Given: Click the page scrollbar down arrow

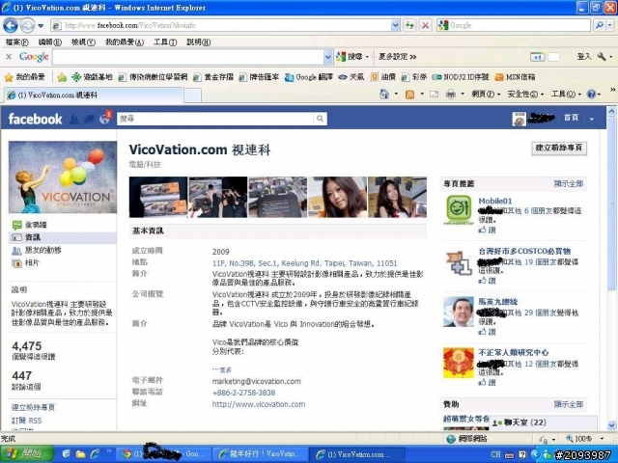Looking at the screenshot, I should click(611, 425).
